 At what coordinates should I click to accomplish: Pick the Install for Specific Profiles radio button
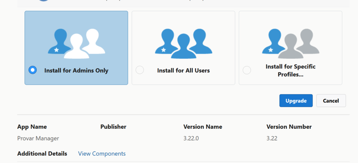click(x=247, y=70)
